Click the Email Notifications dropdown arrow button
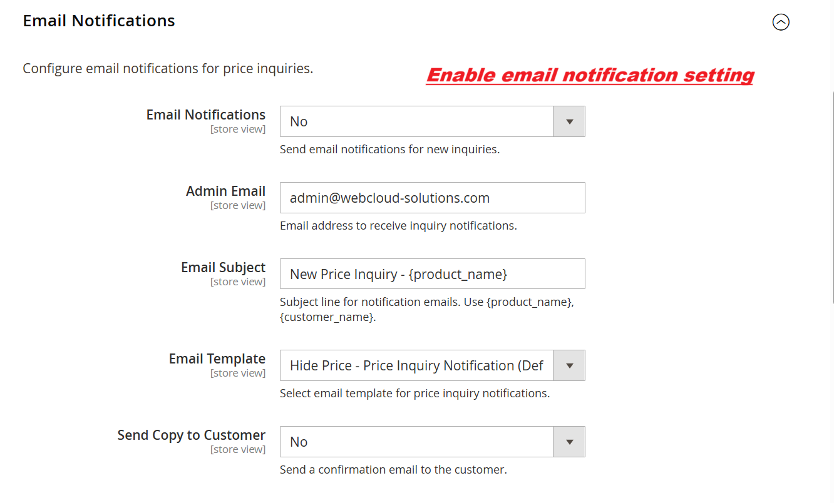Screen dimensions: 834x503 pyautogui.click(x=569, y=121)
